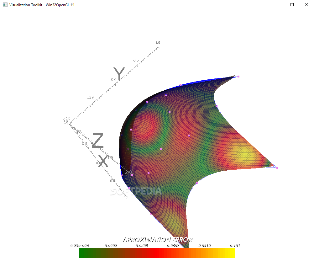Click the -0.5 tick label on Y axis
This screenshot has width=314, height=261.
click(x=91, y=98)
